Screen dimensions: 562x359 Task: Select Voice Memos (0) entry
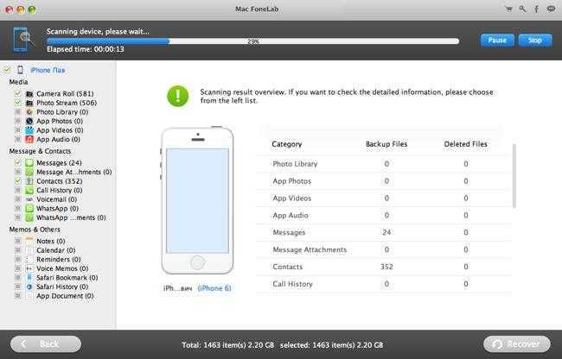tap(62, 268)
